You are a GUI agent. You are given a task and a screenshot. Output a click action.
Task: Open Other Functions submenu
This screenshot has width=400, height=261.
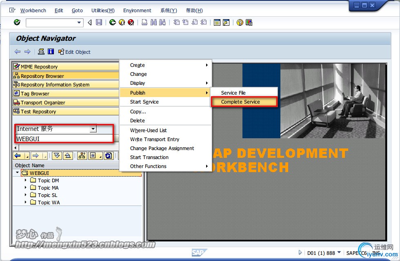[165, 166]
